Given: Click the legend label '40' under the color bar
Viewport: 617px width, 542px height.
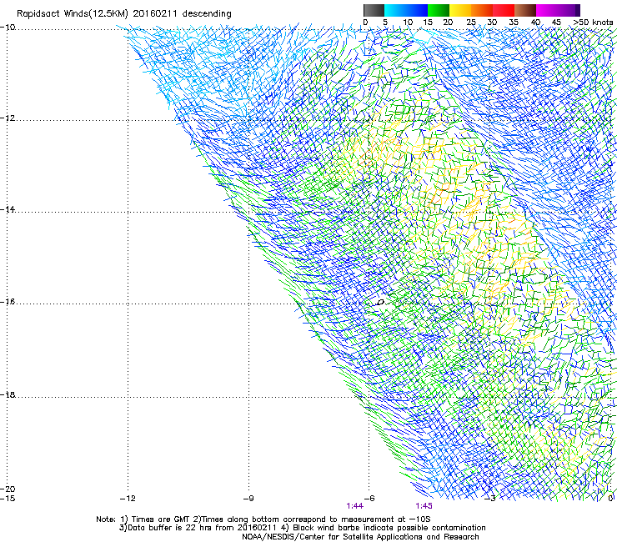Looking at the screenshot, I should tap(535, 23).
